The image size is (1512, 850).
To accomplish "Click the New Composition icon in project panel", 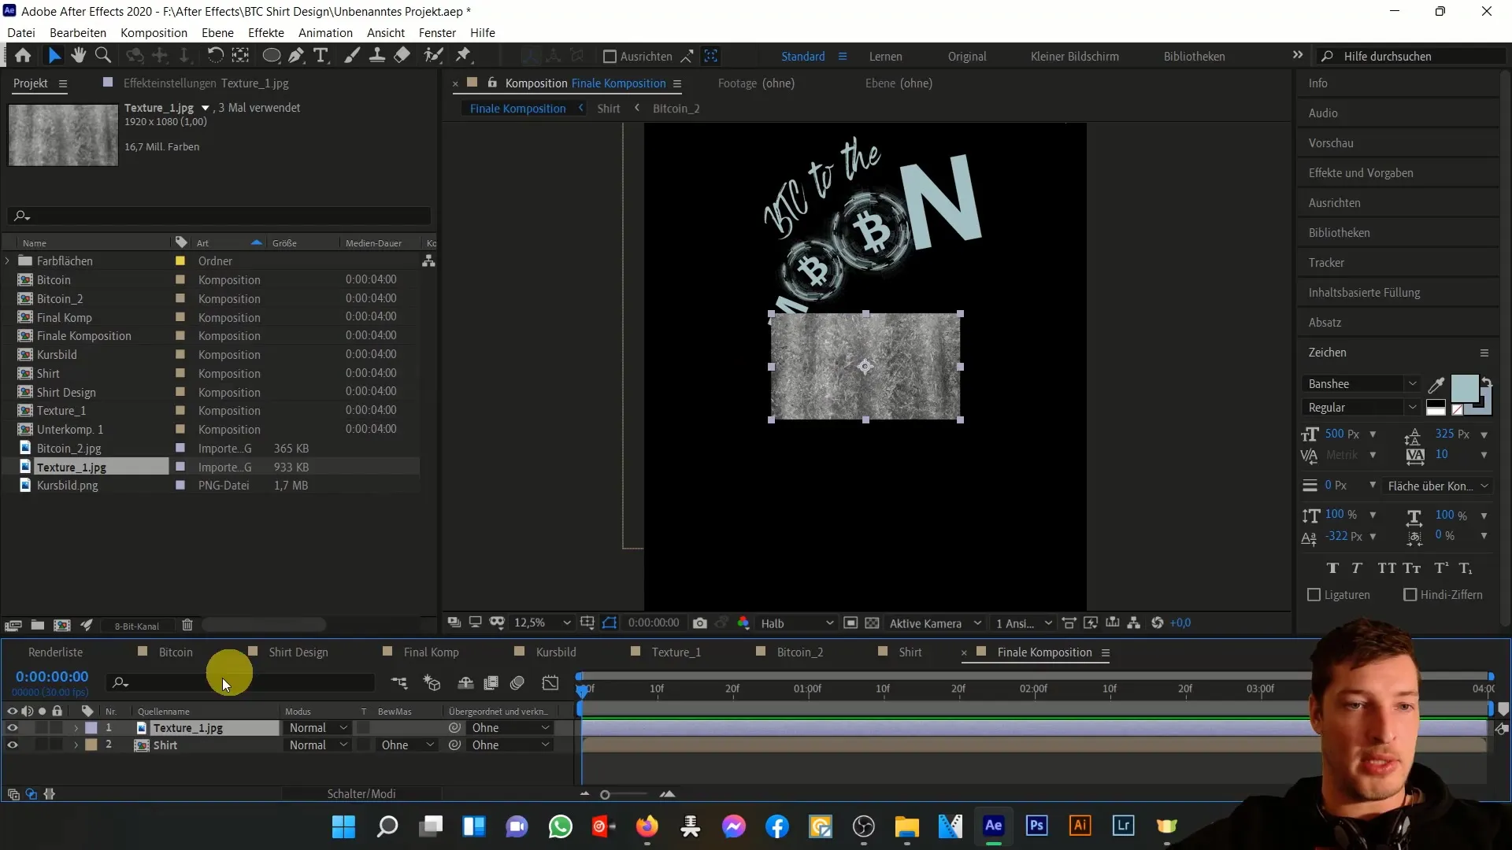I will pos(61,626).
